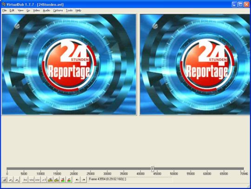
Task: Minimize the VirtualDub window
Action: 234,4
